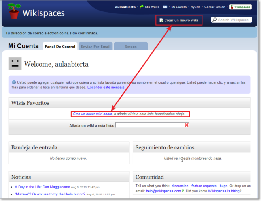Click the magnifier icon in search box
Image resolution: width=261 pixels, height=201 pixels.
(x=215, y=20)
